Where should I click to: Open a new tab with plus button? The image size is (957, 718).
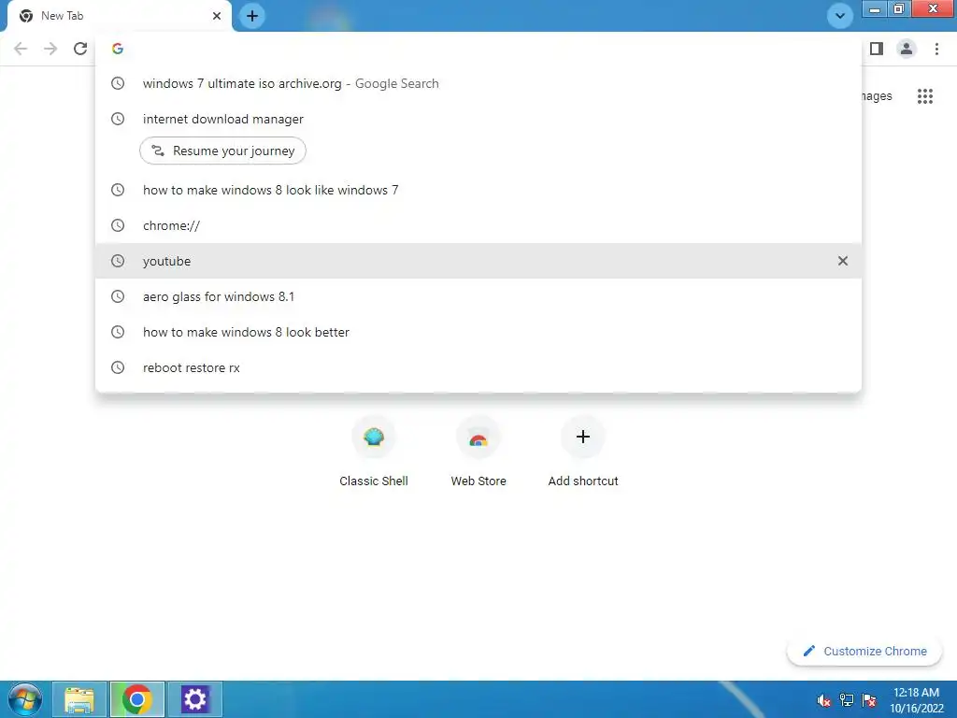(x=252, y=16)
